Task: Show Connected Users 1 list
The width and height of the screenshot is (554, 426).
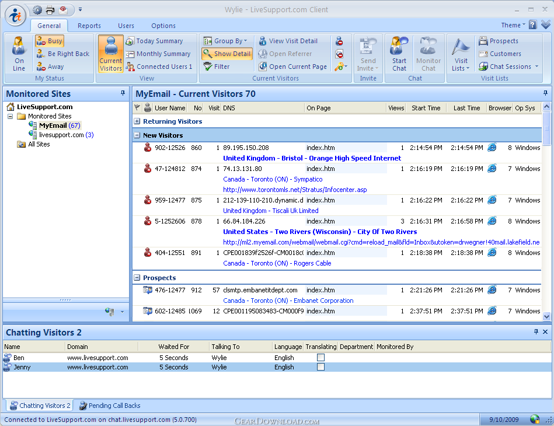Action: (x=159, y=67)
